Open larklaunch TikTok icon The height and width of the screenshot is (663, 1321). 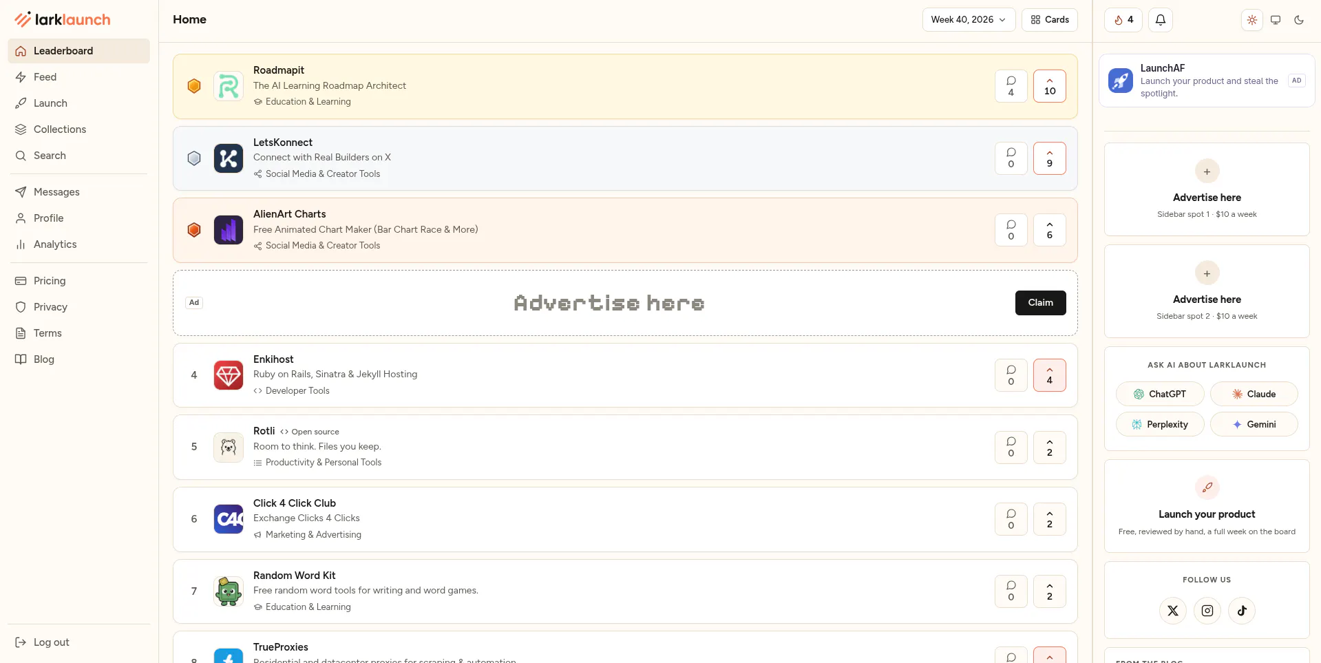click(1241, 611)
